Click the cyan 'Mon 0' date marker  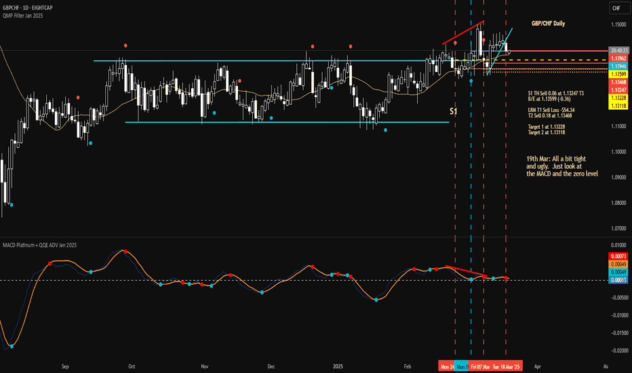pos(461,366)
